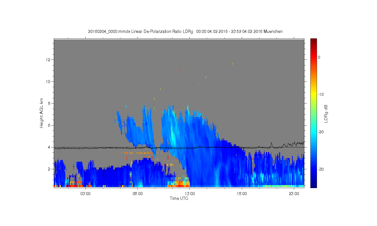The height and width of the screenshot is (226, 377).
Task: Click the 18:00 time tick label
Action: point(242,194)
